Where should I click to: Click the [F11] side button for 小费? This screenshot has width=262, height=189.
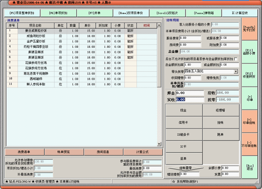pos(249,52)
